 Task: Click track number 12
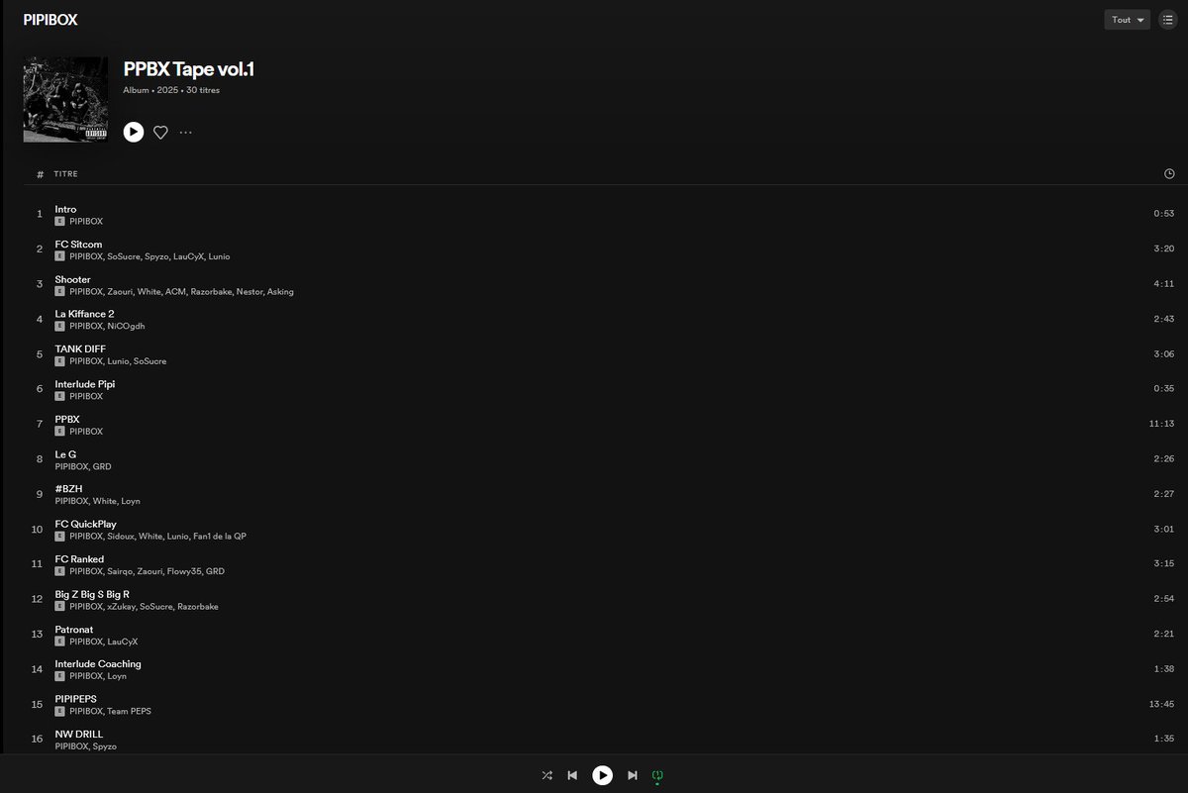point(38,599)
